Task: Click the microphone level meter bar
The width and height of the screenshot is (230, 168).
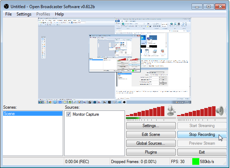Action: click(151, 118)
